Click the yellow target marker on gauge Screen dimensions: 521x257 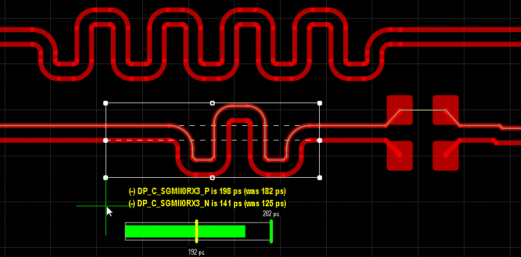pyautogui.click(x=197, y=231)
